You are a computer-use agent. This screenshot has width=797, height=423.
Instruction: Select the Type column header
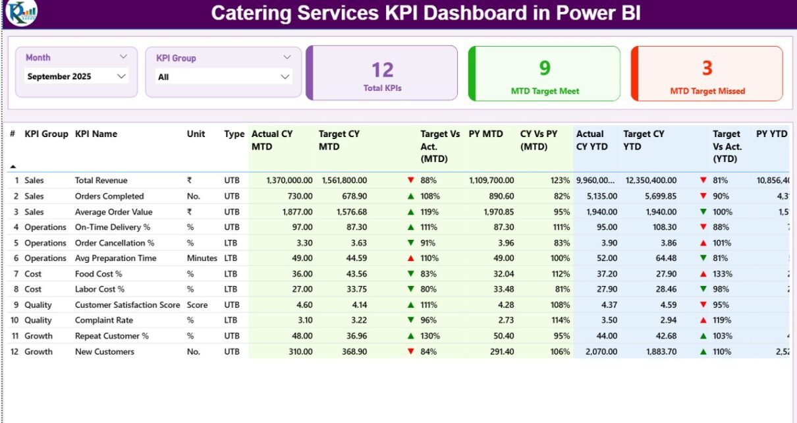234,134
